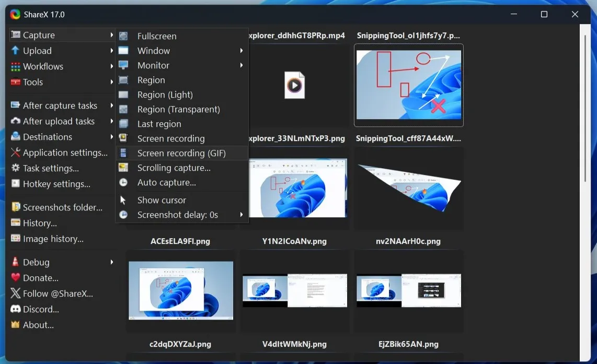597x364 pixels.
Task: Open Image history
Action: [x=54, y=239]
